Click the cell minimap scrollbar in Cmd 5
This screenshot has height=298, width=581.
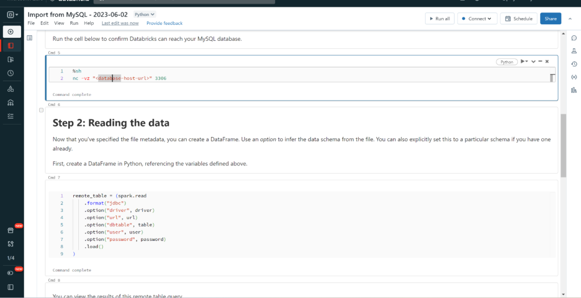(x=553, y=78)
